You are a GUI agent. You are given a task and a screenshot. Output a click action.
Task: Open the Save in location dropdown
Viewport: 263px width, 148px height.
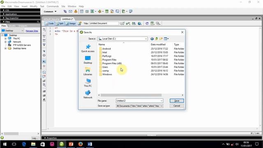[146, 39]
